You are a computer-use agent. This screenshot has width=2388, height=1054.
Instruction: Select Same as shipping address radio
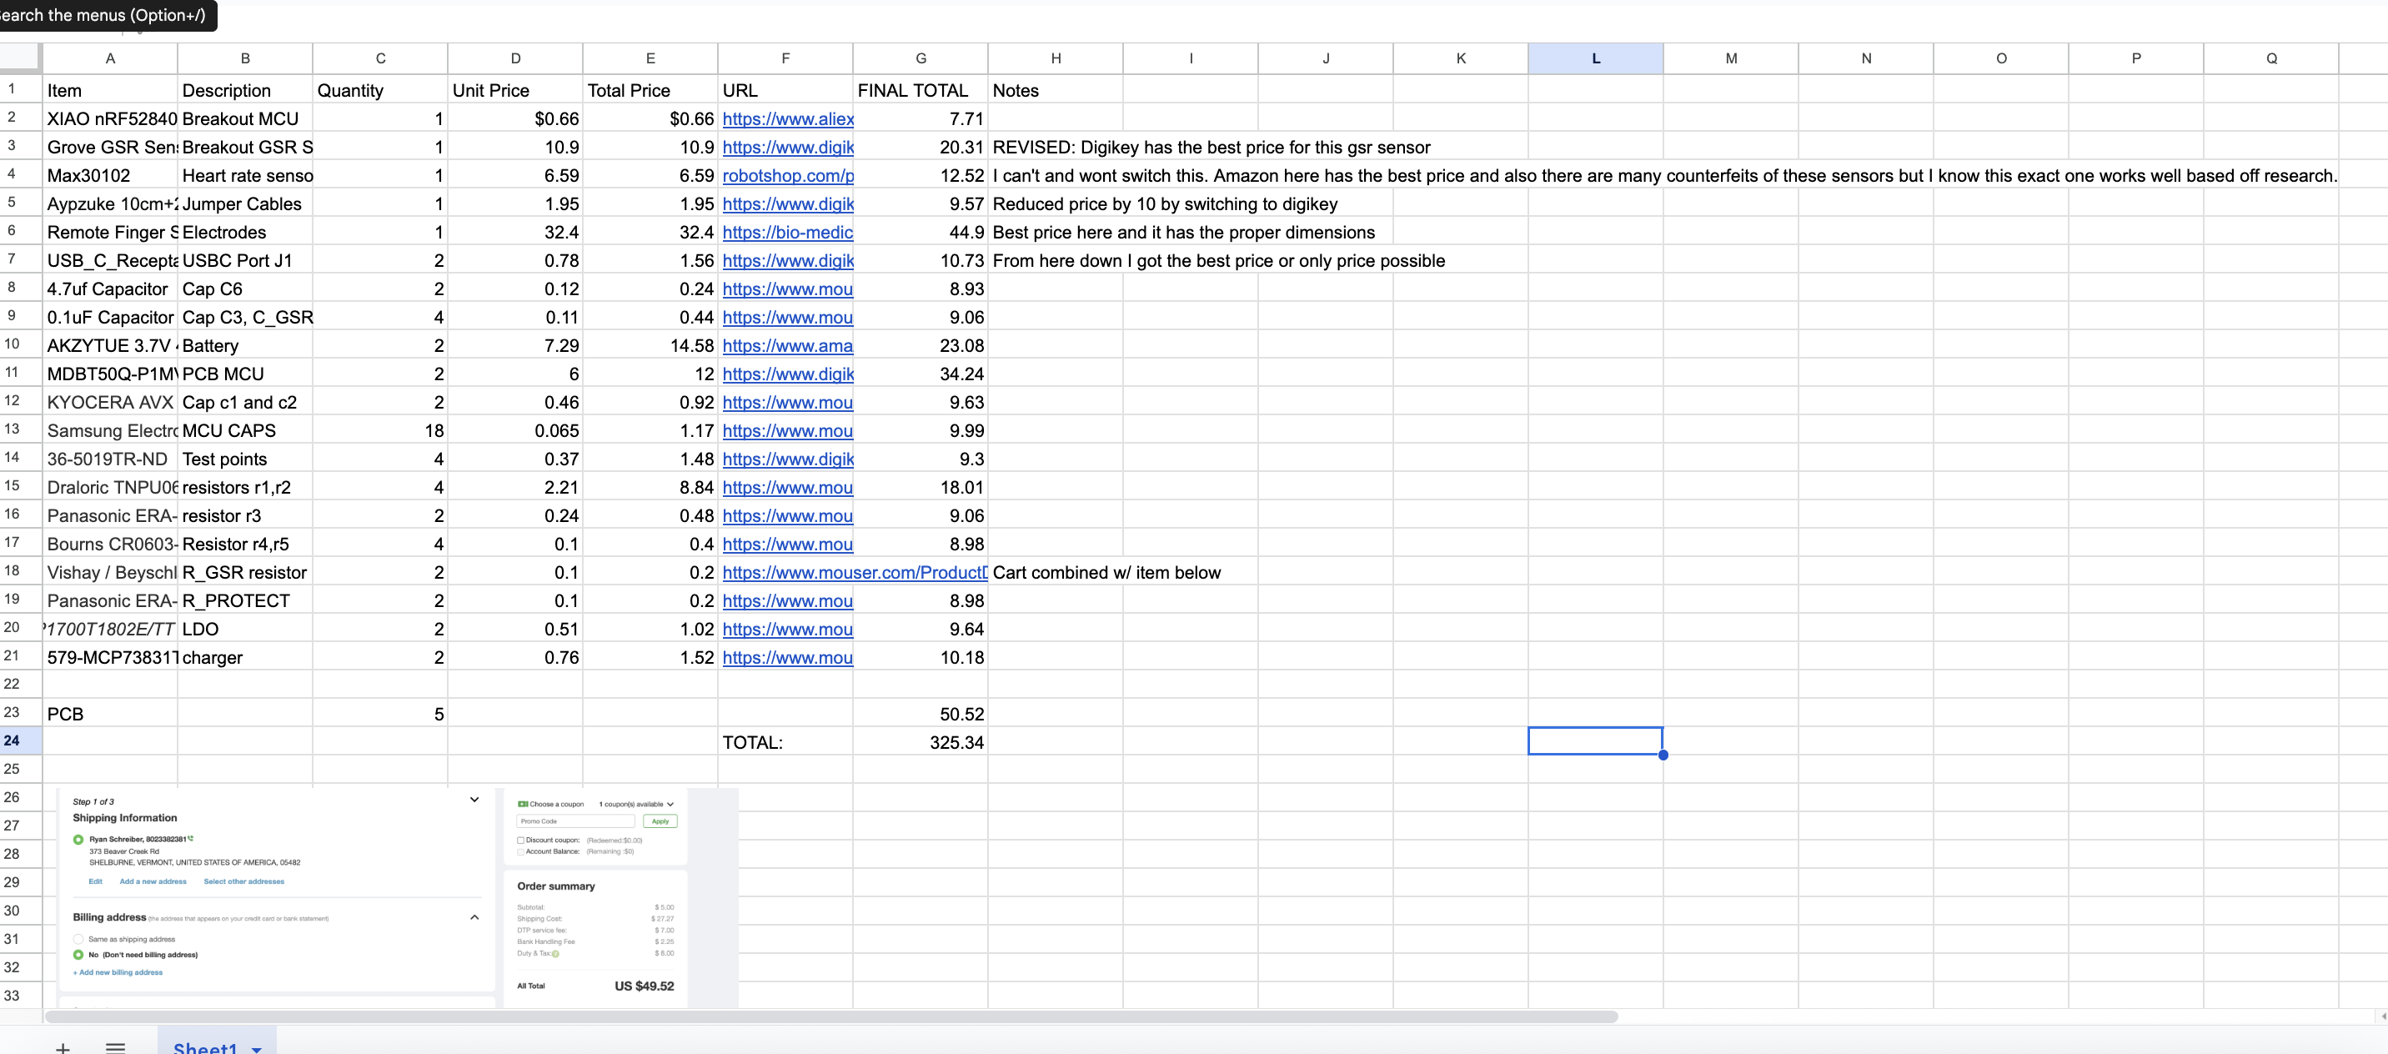pos(79,939)
